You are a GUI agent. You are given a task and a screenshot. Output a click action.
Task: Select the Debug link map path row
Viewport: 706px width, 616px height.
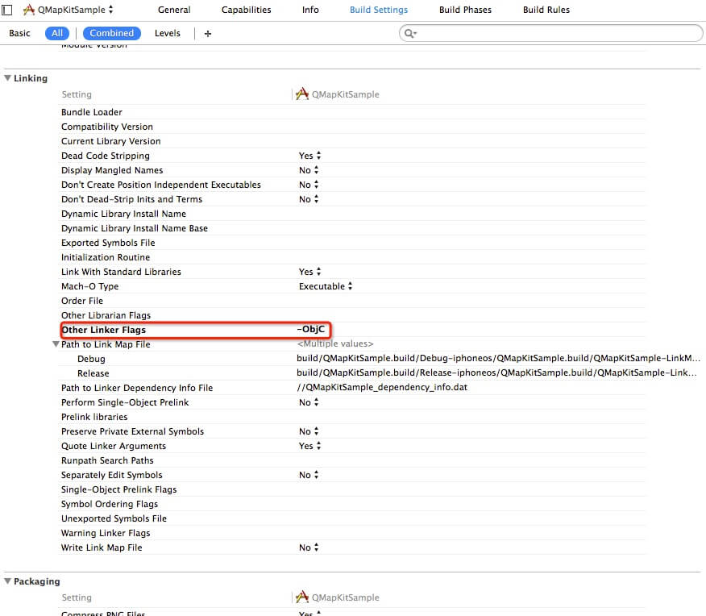(x=91, y=359)
